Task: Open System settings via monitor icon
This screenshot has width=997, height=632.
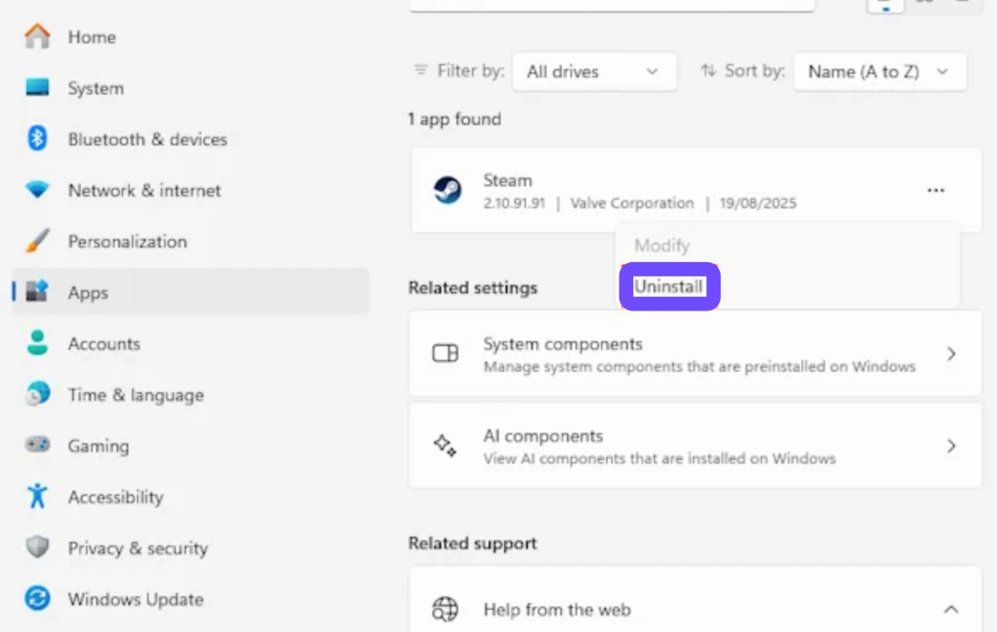Action: coord(37,88)
